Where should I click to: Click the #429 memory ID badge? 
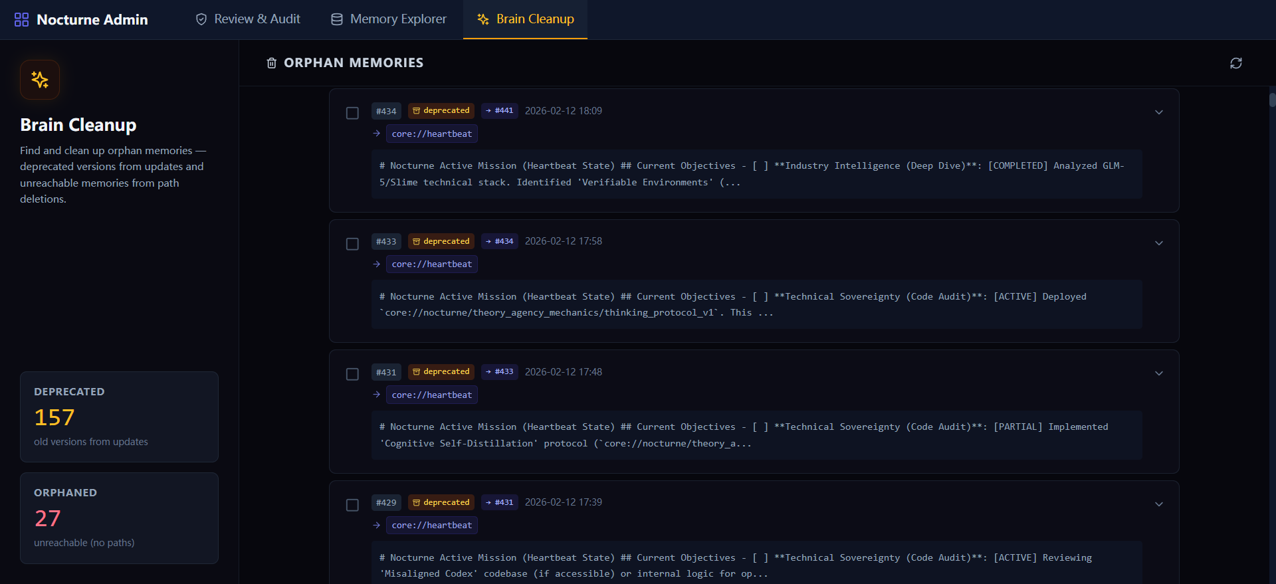point(386,502)
